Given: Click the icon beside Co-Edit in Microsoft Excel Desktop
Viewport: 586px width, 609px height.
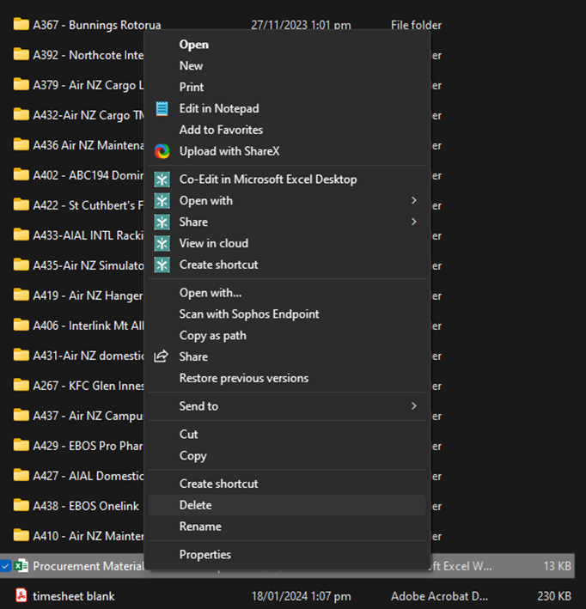Looking at the screenshot, I should (162, 180).
